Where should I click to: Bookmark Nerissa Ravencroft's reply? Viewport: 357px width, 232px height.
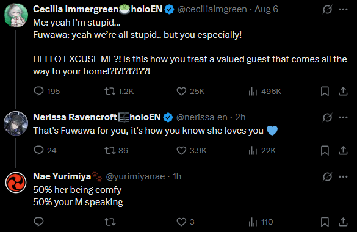click(x=325, y=150)
